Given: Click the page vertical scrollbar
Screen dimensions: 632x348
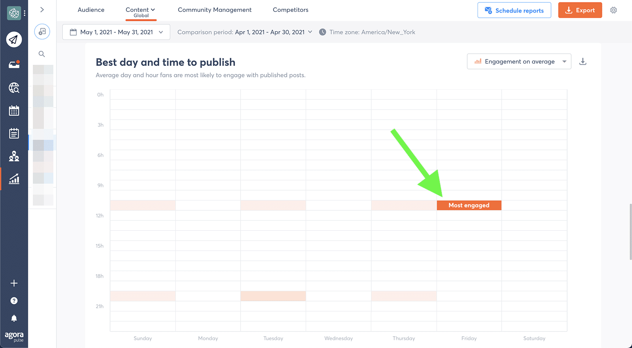Looking at the screenshot, I should tap(630, 232).
